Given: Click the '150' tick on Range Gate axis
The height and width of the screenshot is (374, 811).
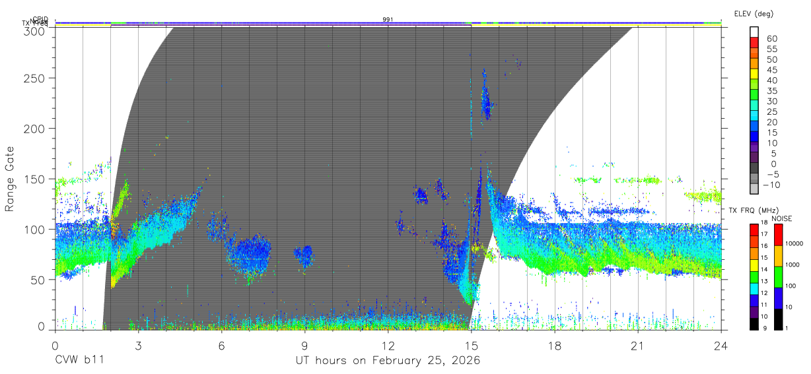Looking at the screenshot, I should (x=33, y=179).
